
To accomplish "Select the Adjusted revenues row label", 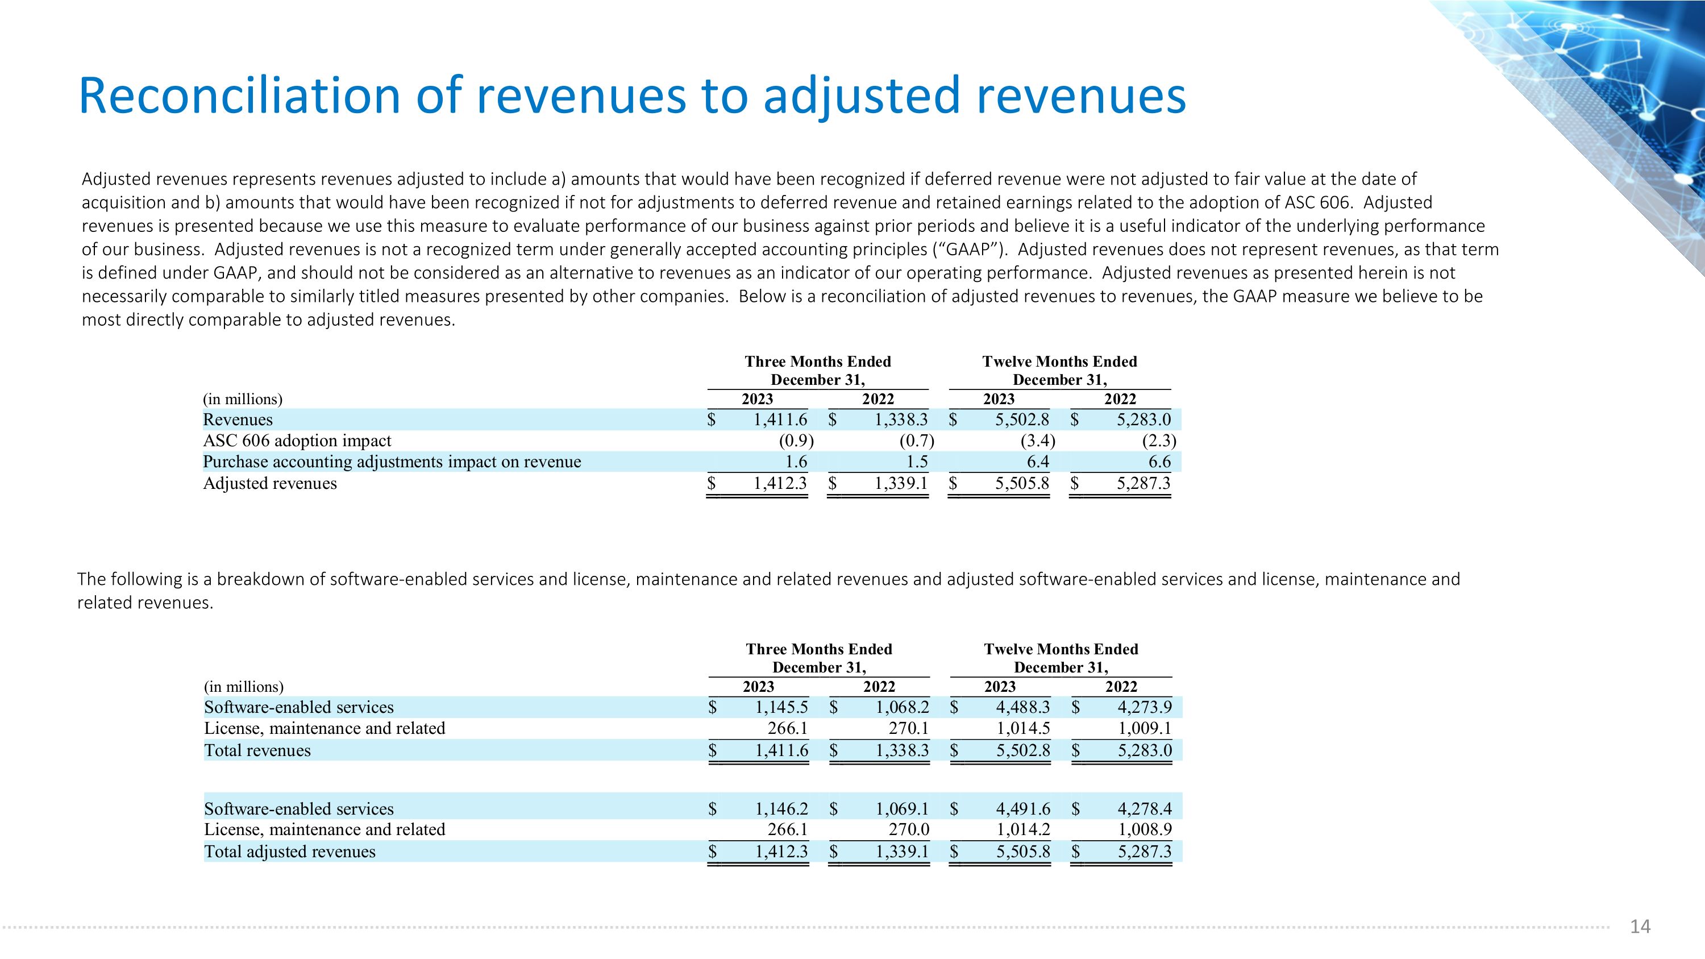I will point(269,483).
